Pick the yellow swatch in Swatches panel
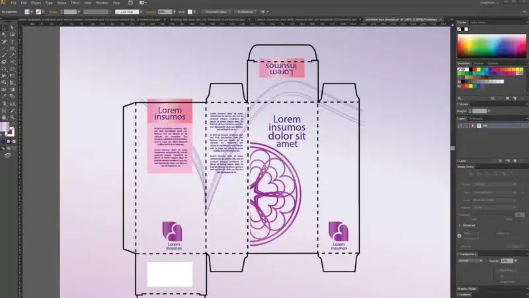This screenshot has height=298, width=529. [478, 70]
